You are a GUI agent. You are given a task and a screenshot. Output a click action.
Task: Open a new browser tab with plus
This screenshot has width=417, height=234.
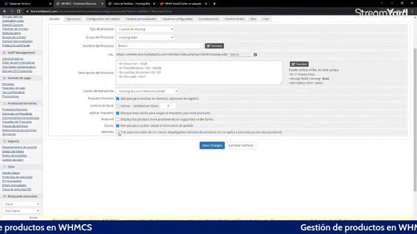pos(214,4)
